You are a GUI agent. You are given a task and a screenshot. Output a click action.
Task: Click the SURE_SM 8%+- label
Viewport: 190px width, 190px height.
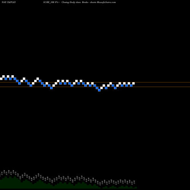pyautogui.click(x=51, y=2)
